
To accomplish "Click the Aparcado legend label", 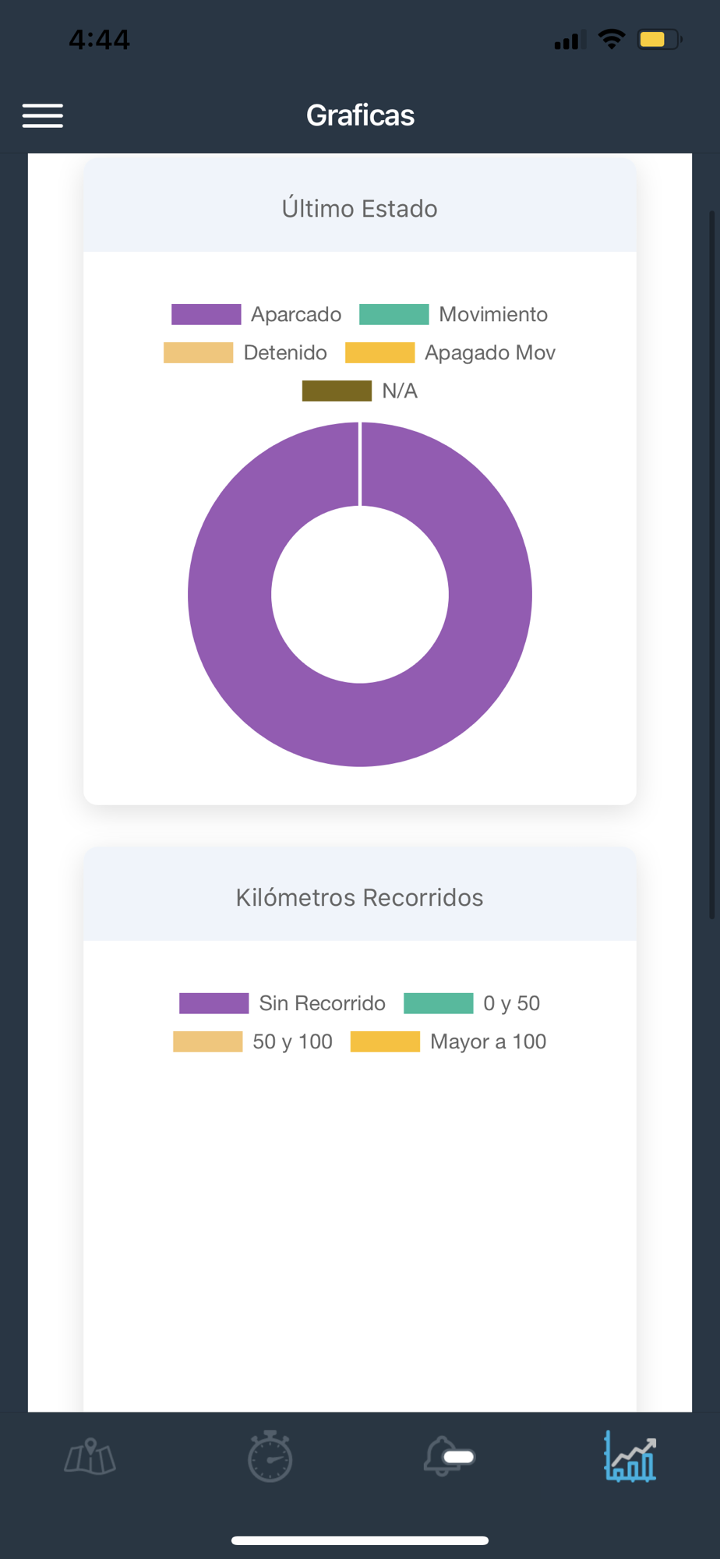I will (296, 314).
